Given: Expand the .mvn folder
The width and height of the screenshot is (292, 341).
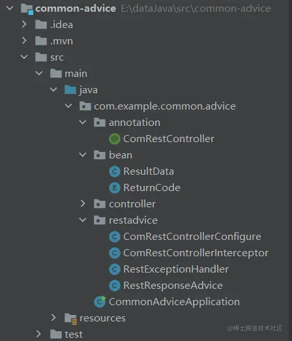Looking at the screenshot, I should click(x=24, y=40).
